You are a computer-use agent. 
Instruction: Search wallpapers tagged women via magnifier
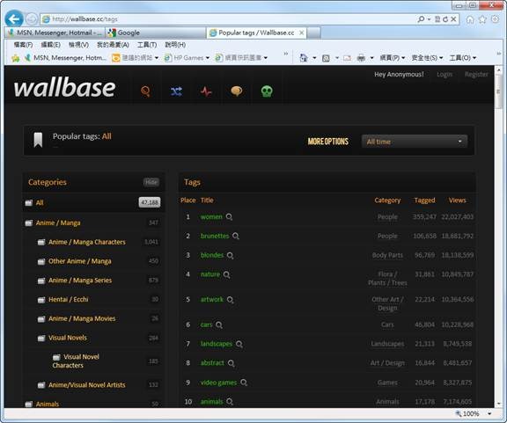tap(229, 217)
